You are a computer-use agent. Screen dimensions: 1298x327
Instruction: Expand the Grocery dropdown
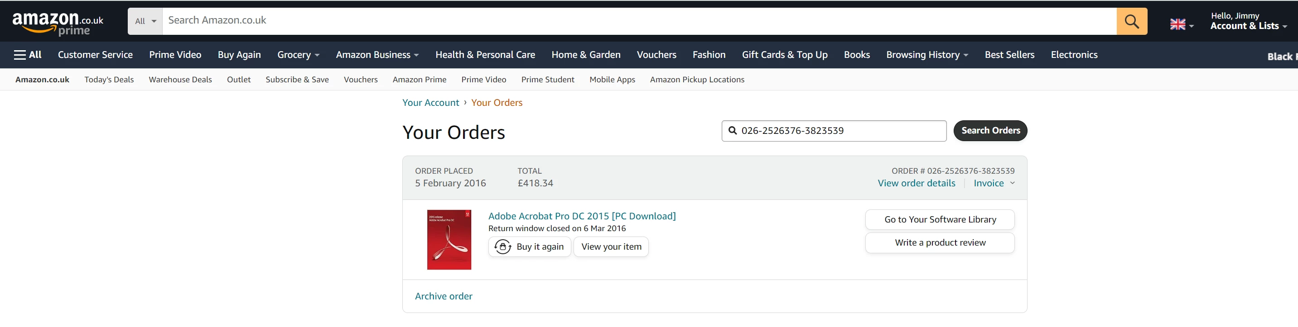tap(298, 55)
